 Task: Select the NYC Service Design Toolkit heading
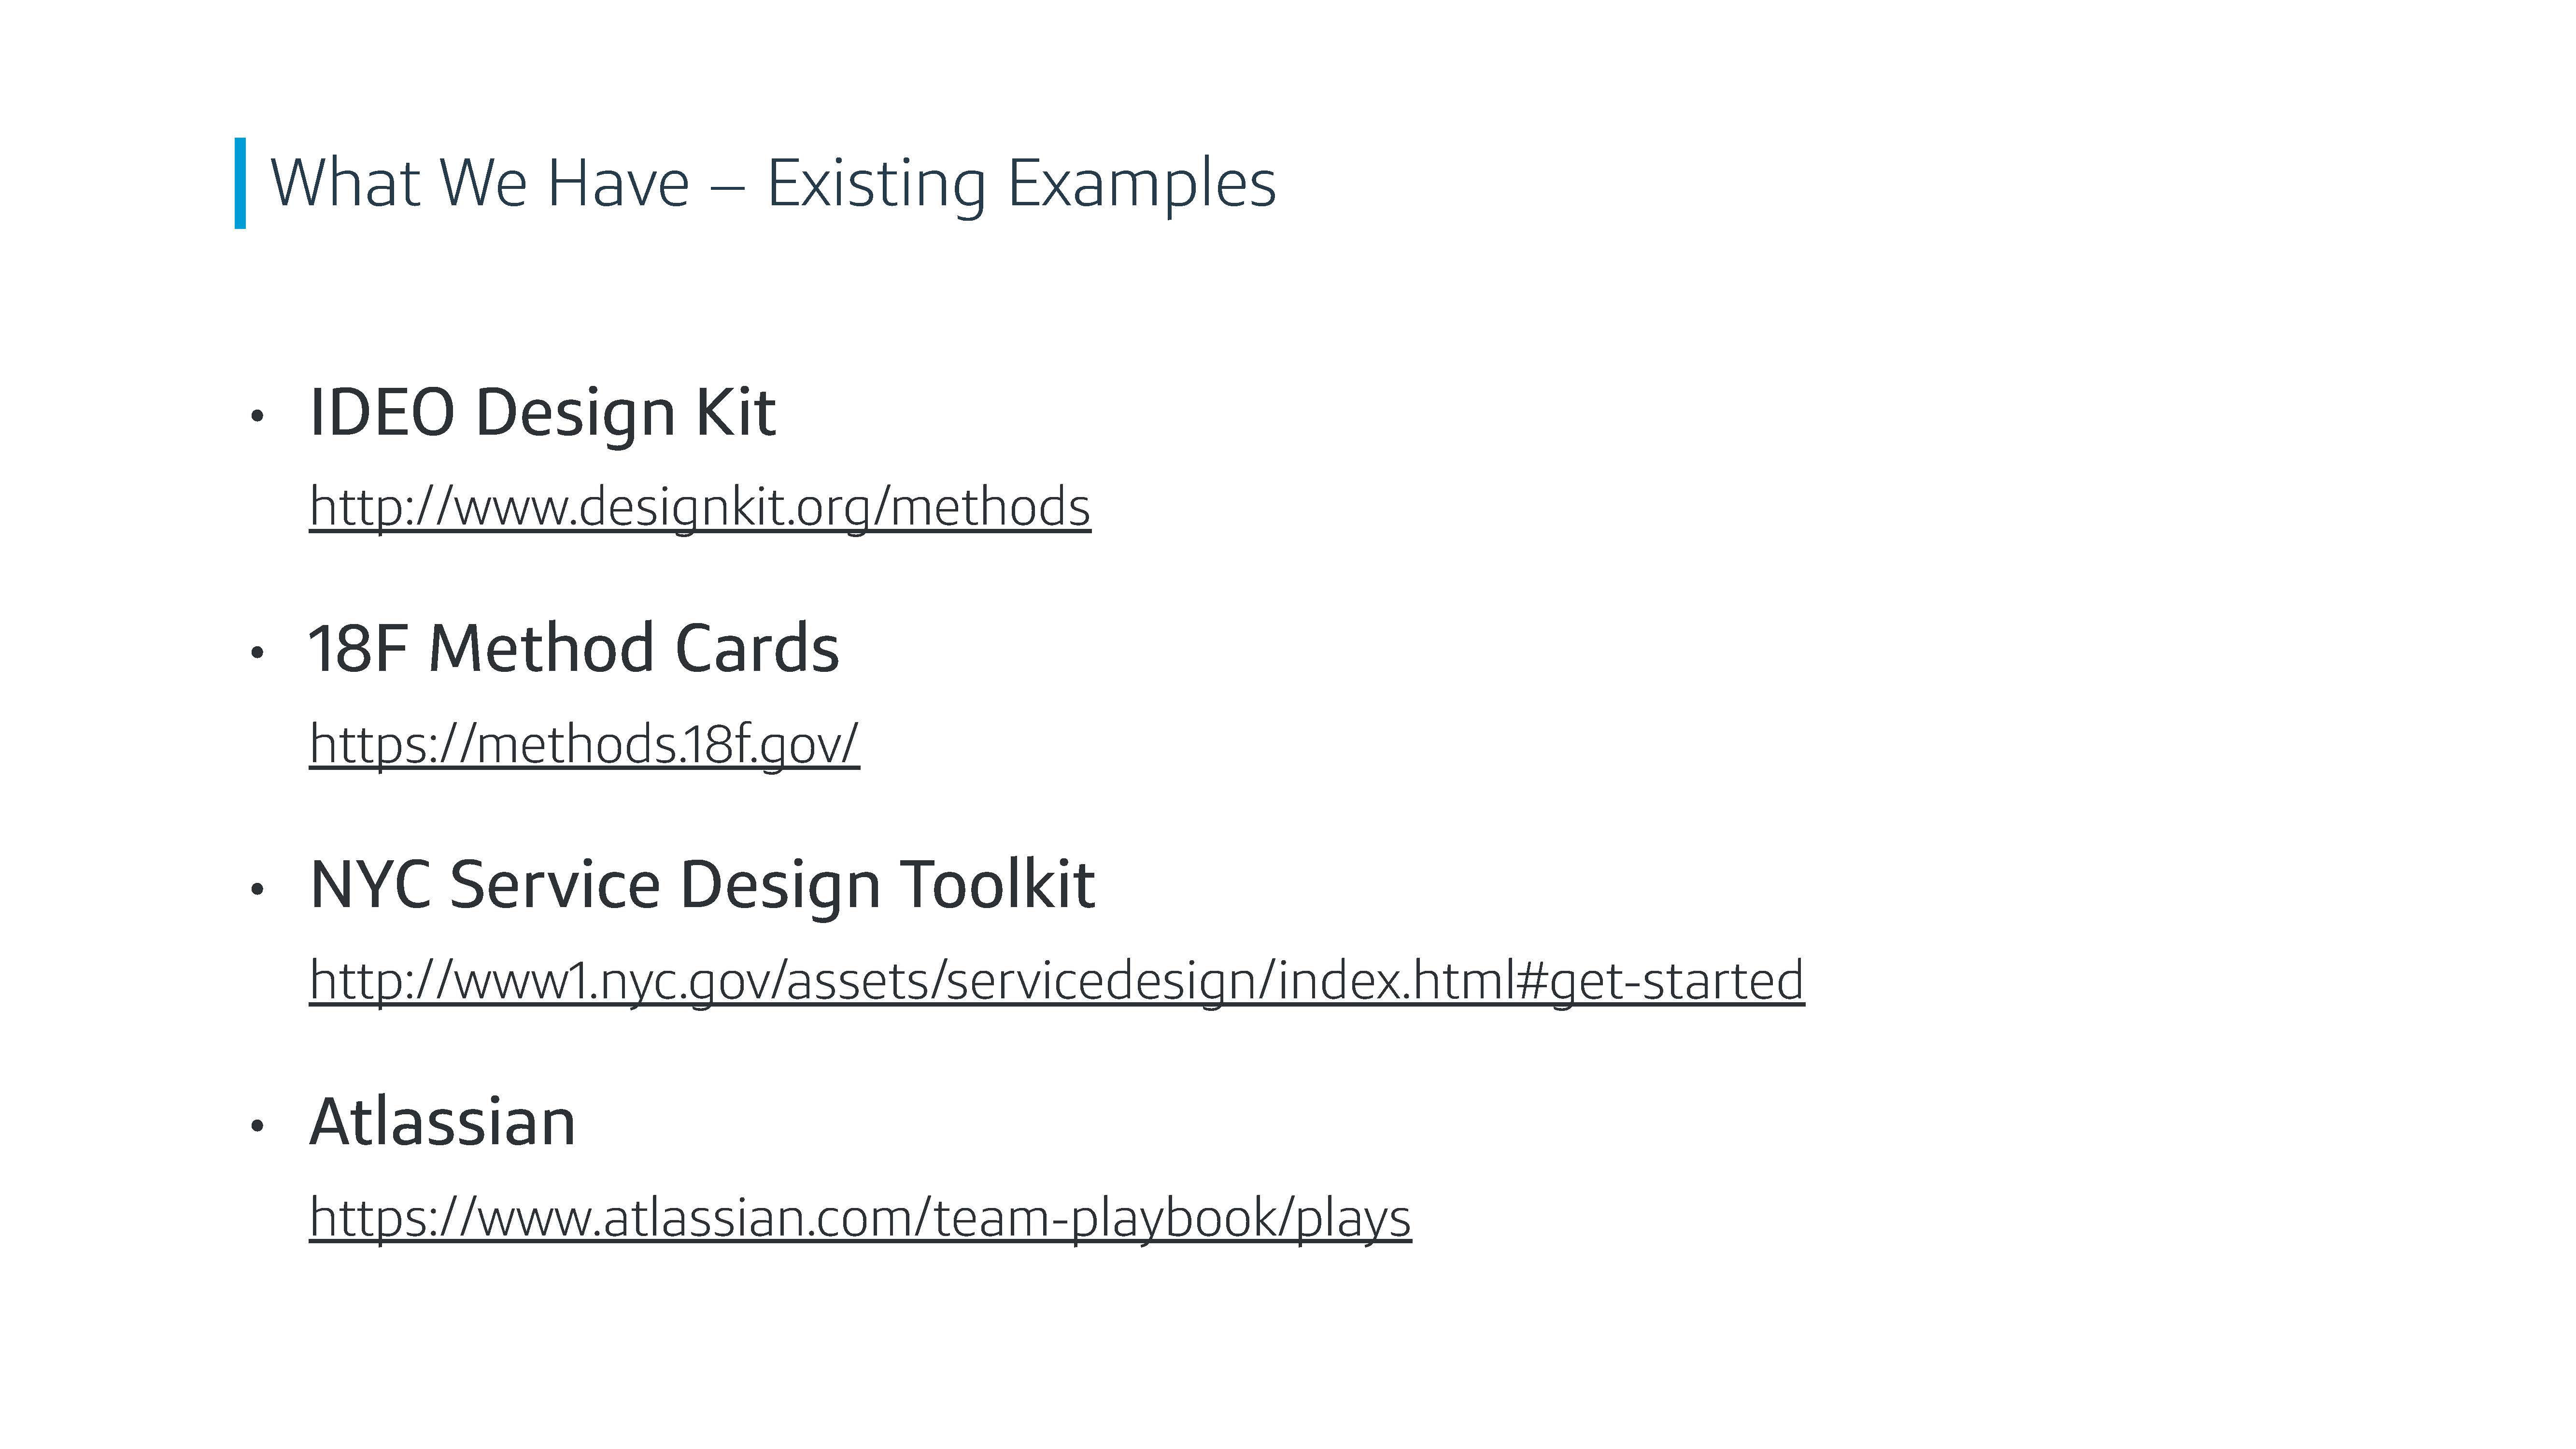tap(703, 887)
